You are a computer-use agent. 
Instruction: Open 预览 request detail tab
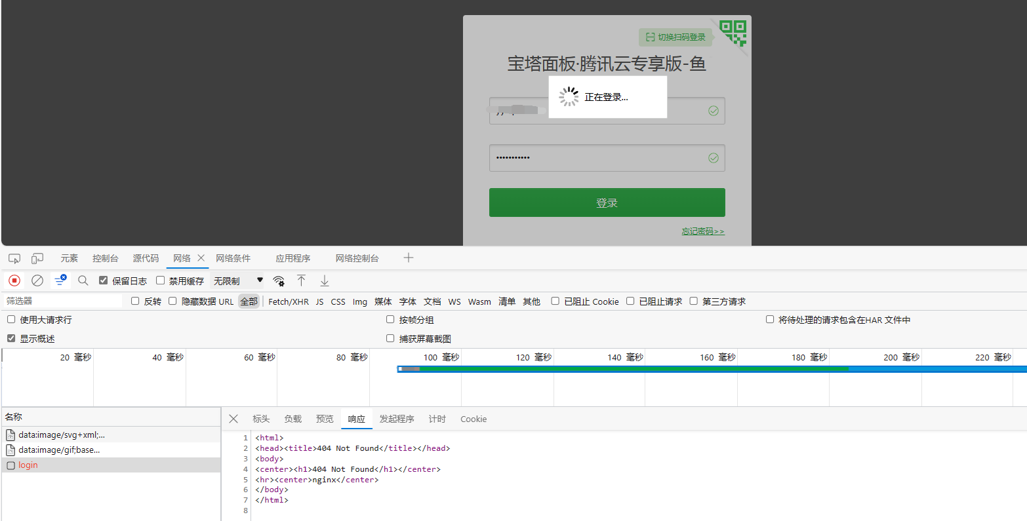[325, 419]
